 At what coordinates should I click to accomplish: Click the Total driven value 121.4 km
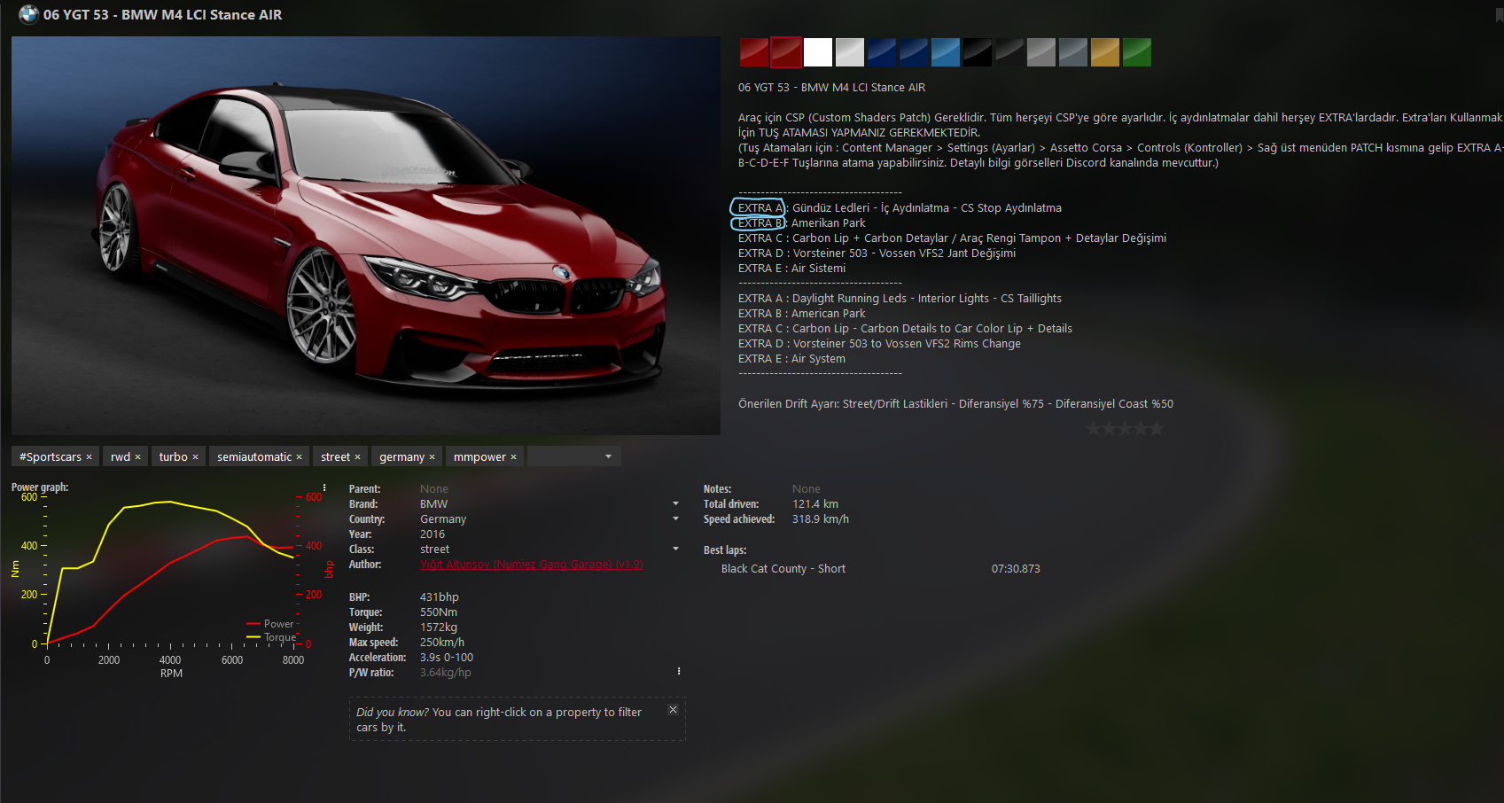[815, 504]
